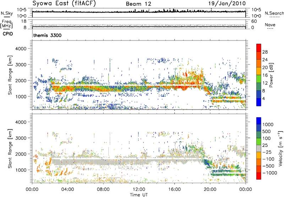Click the velocity colorbar value '500'
Viewport: 284px width, 197px height.
coord(267,131)
